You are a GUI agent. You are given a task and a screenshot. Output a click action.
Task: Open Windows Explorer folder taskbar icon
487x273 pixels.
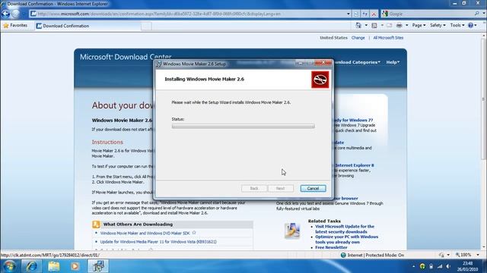[x=54, y=266]
